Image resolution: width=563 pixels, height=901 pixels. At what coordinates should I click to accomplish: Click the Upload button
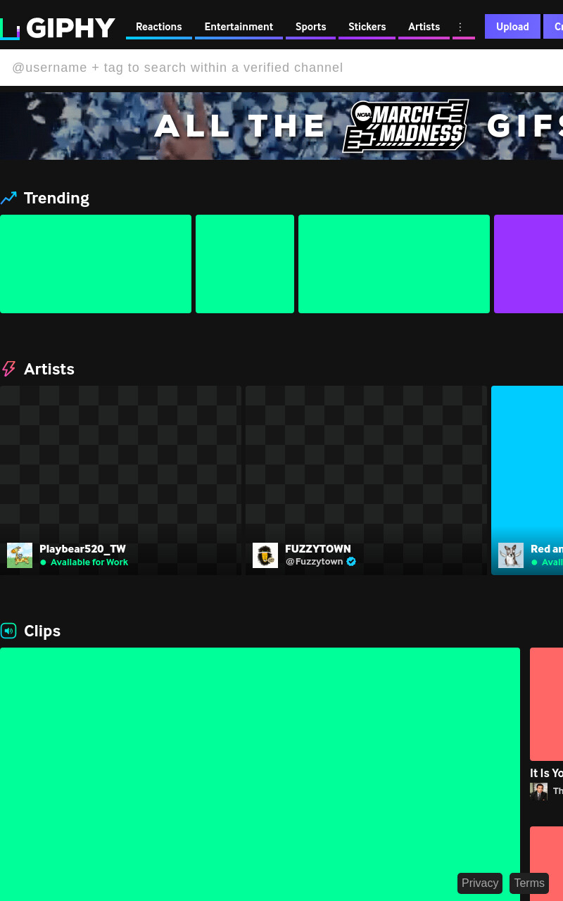tap(512, 27)
